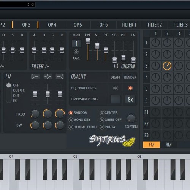Click the unison phase icon beside UNISON
Image resolution: width=190 pixels, height=190 pixels.
[116, 66]
